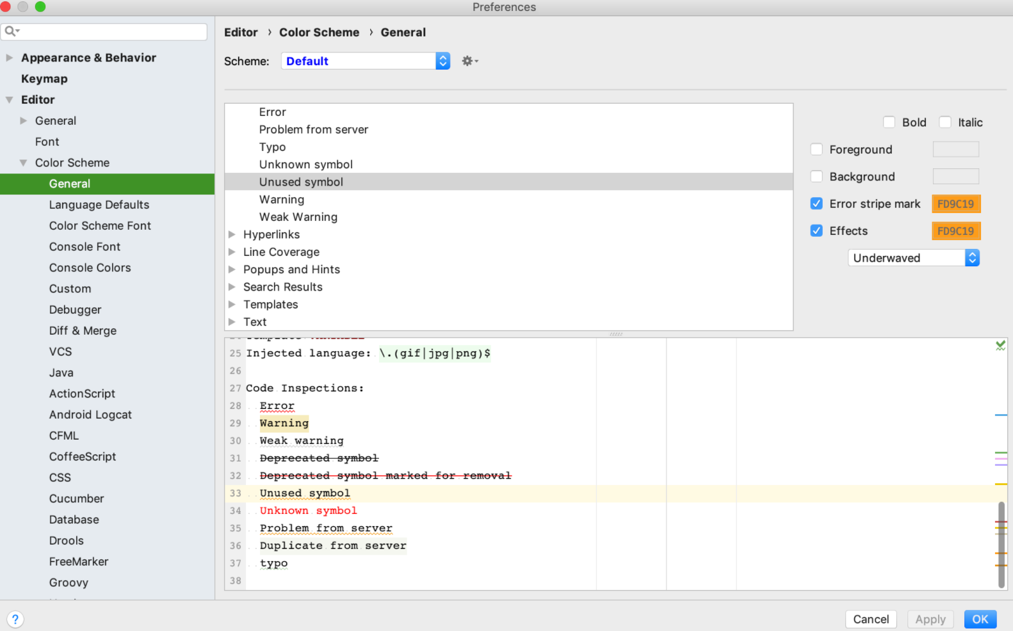The height and width of the screenshot is (631, 1013).
Task: Click the help question mark icon
Action: 15,619
